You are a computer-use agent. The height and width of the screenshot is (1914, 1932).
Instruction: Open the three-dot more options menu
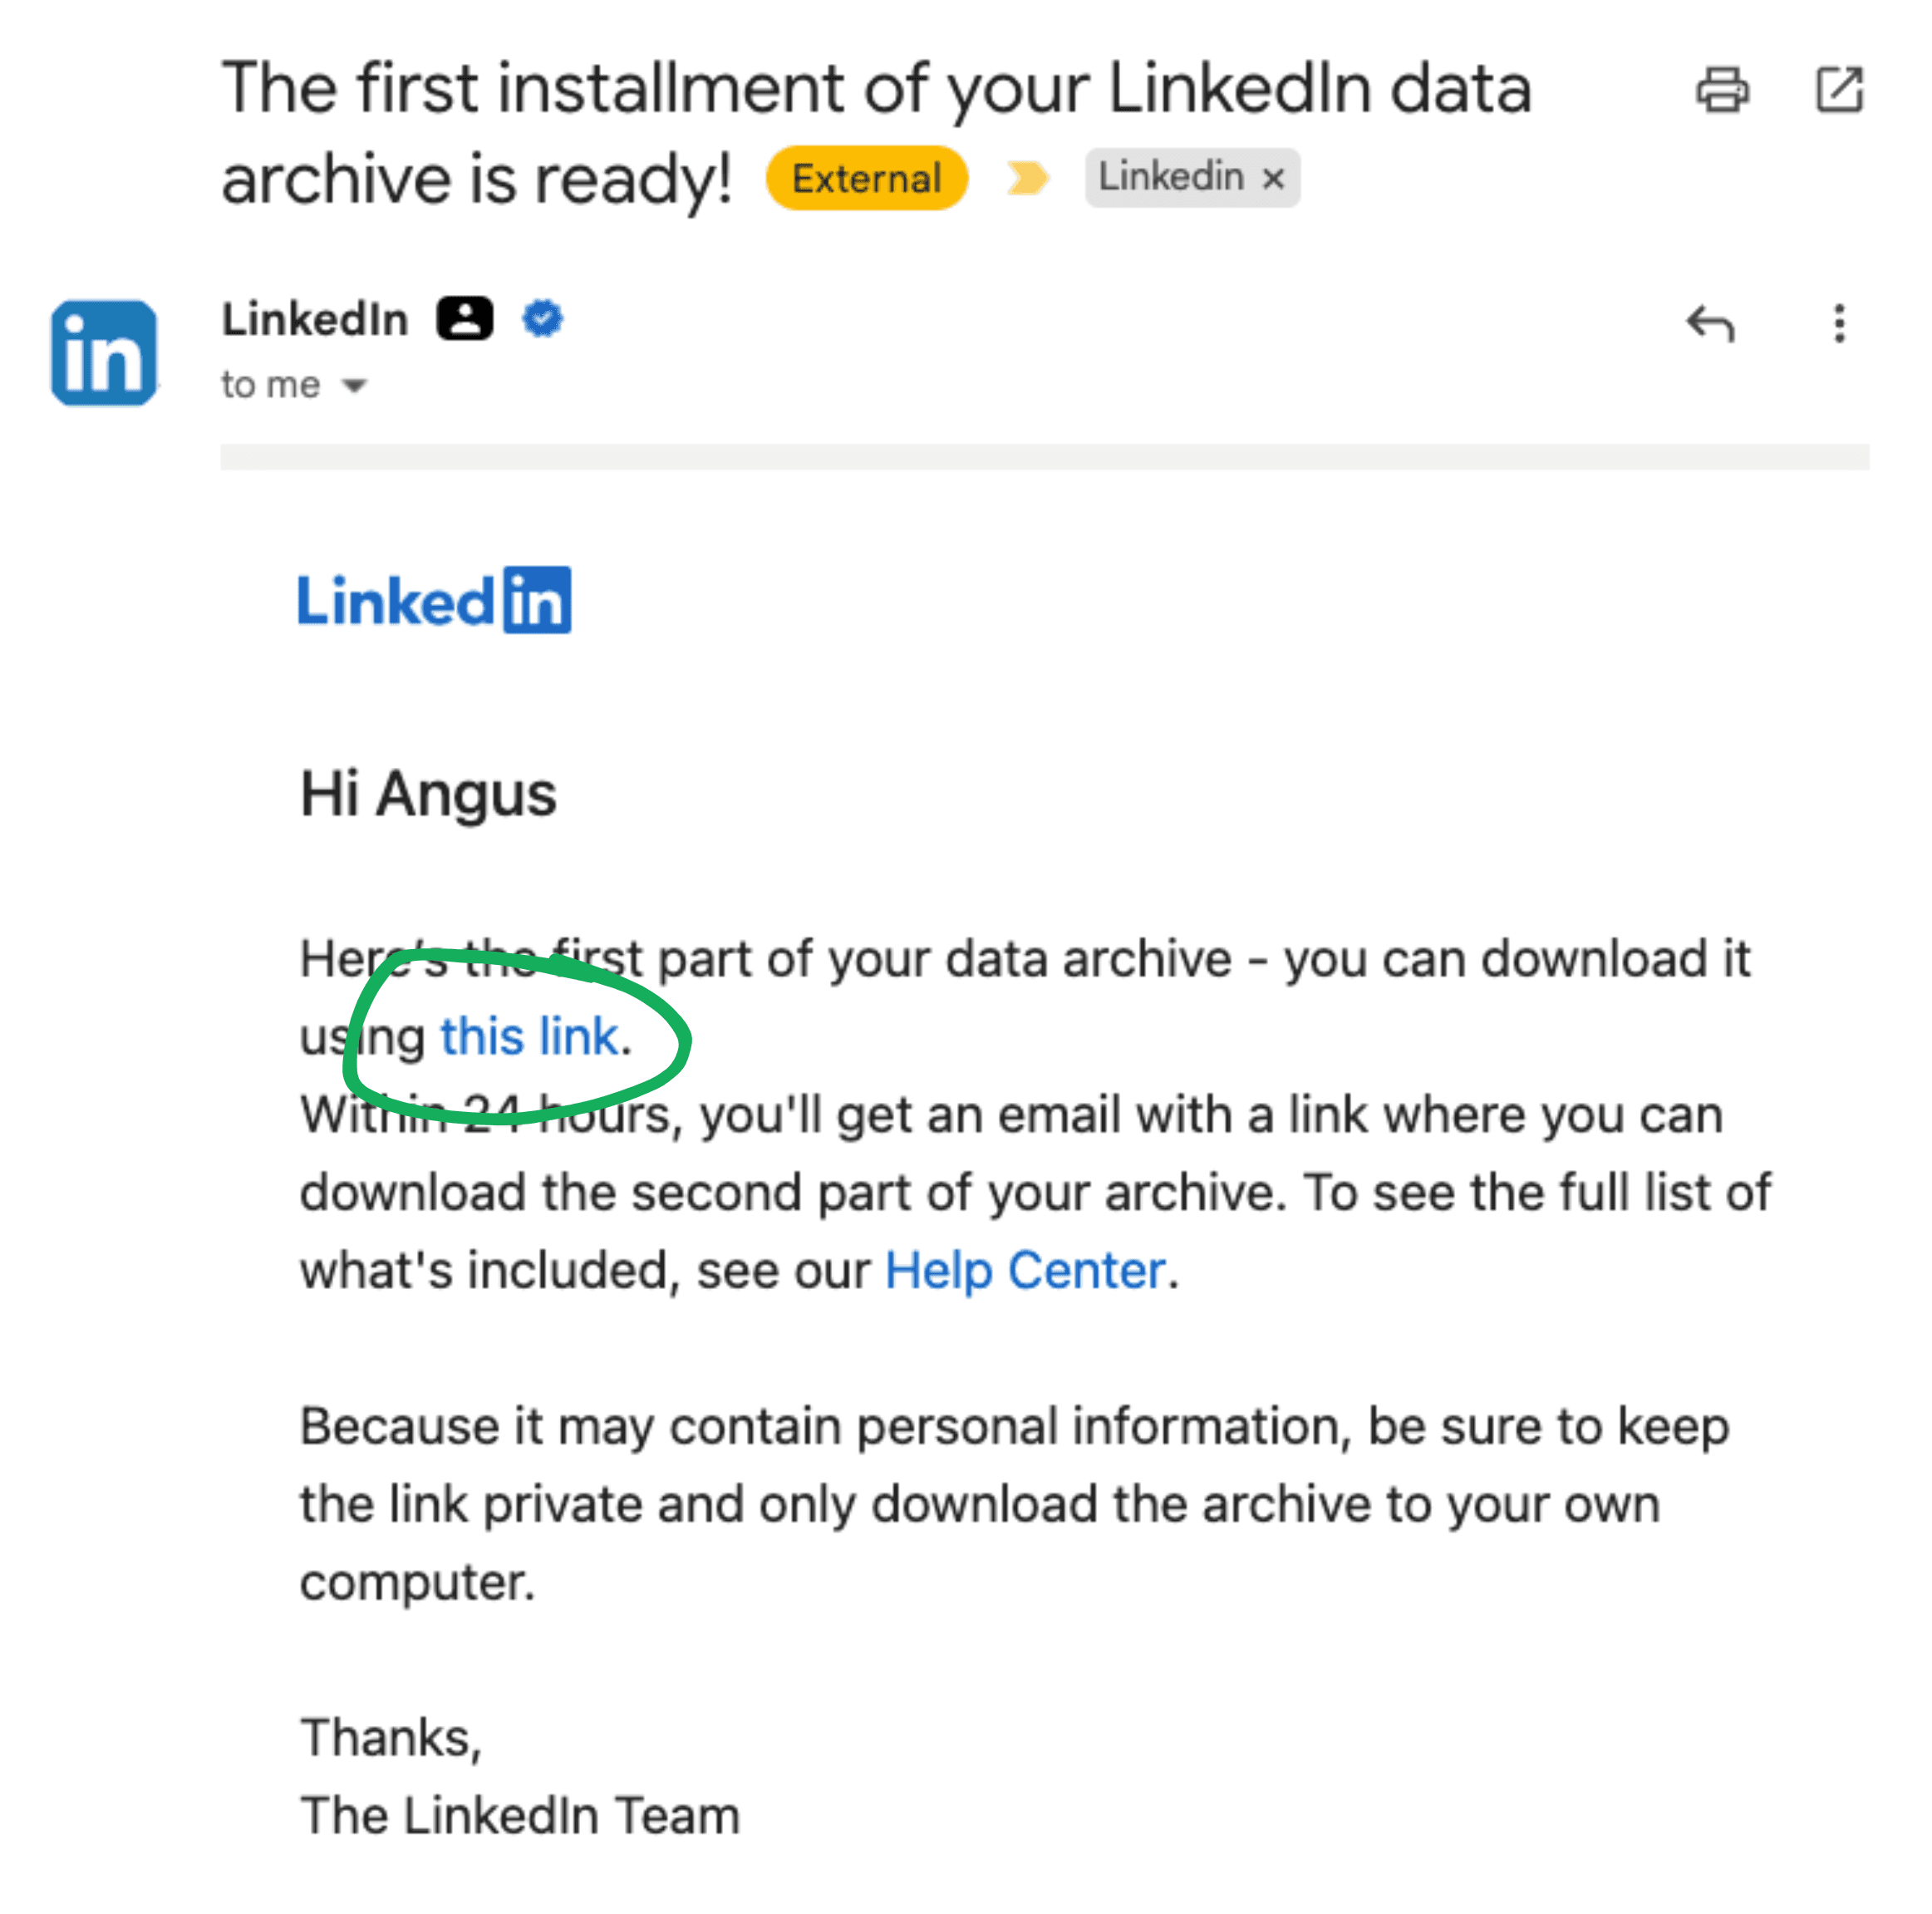1838,324
